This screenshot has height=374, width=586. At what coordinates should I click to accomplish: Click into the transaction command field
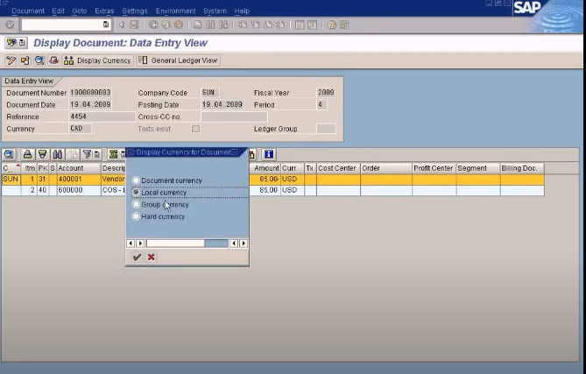(x=62, y=25)
